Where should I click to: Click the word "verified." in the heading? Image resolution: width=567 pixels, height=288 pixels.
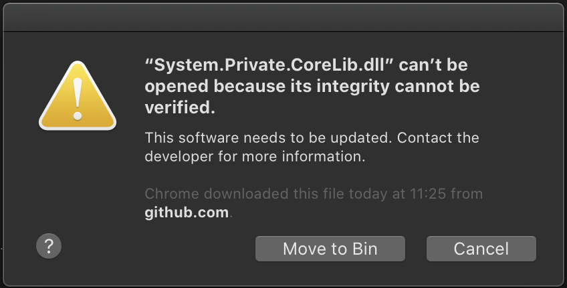pos(180,108)
